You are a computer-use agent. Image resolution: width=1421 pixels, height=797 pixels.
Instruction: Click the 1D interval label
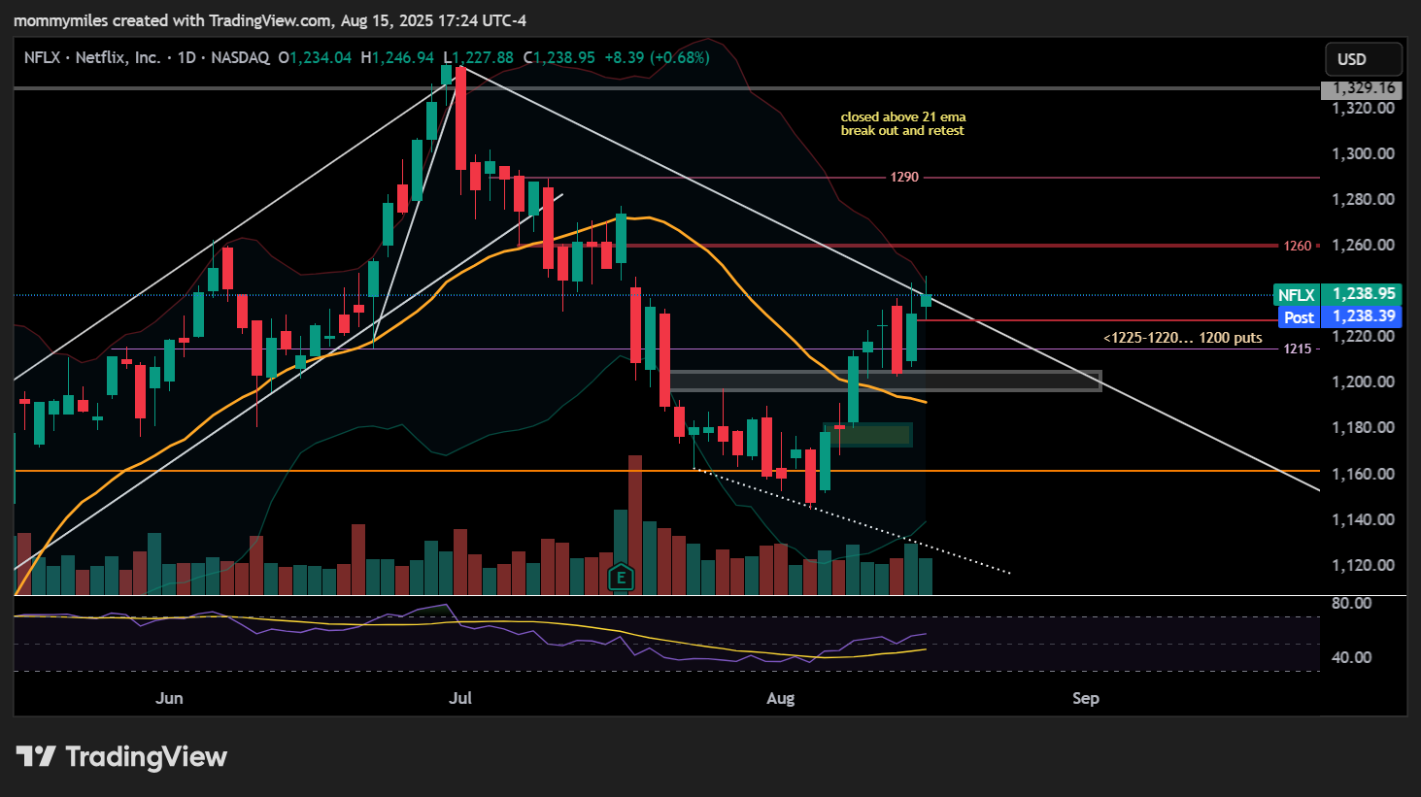187,57
